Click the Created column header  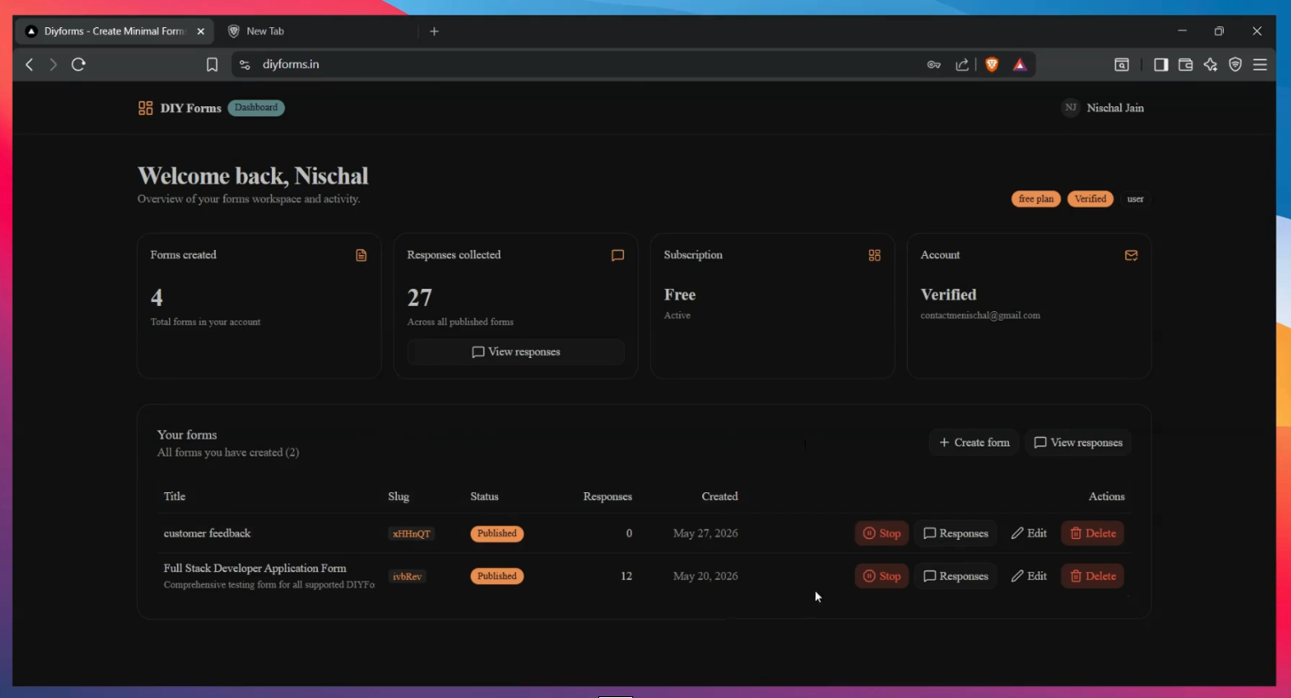pyautogui.click(x=720, y=497)
